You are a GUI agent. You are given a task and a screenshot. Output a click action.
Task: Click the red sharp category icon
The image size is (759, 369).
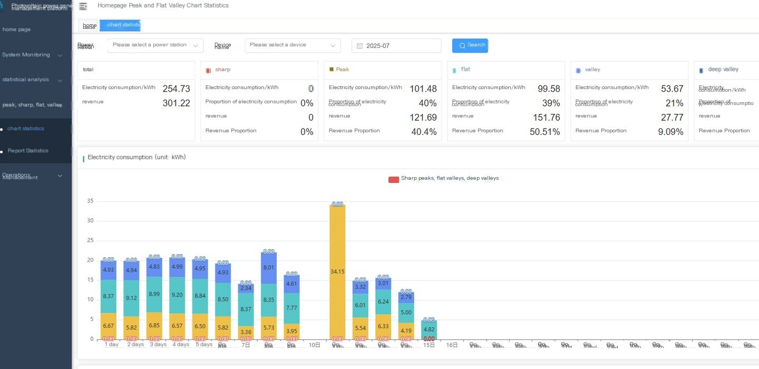coord(208,70)
